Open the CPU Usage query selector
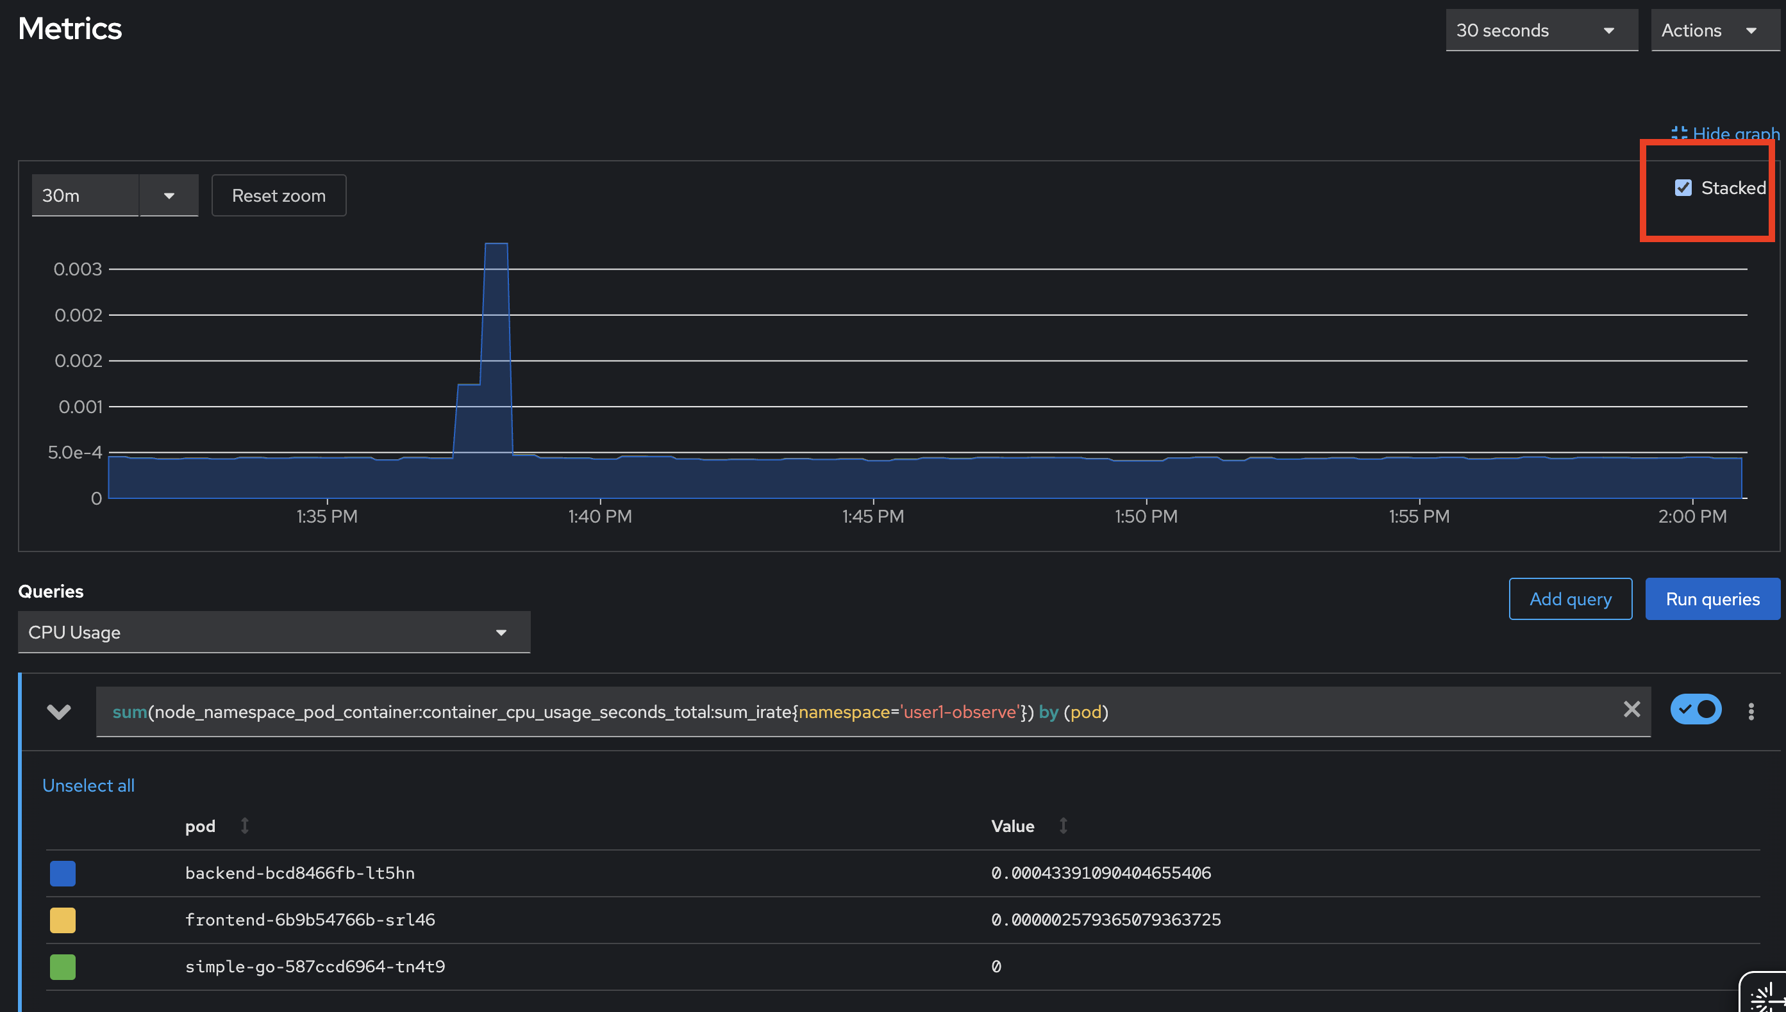Viewport: 1786px width, 1012px height. pos(274,632)
